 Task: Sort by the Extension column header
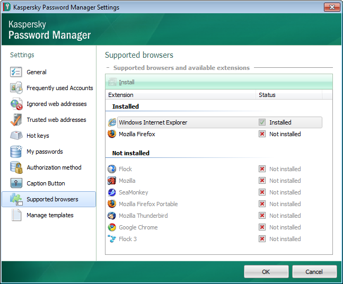click(x=180, y=95)
